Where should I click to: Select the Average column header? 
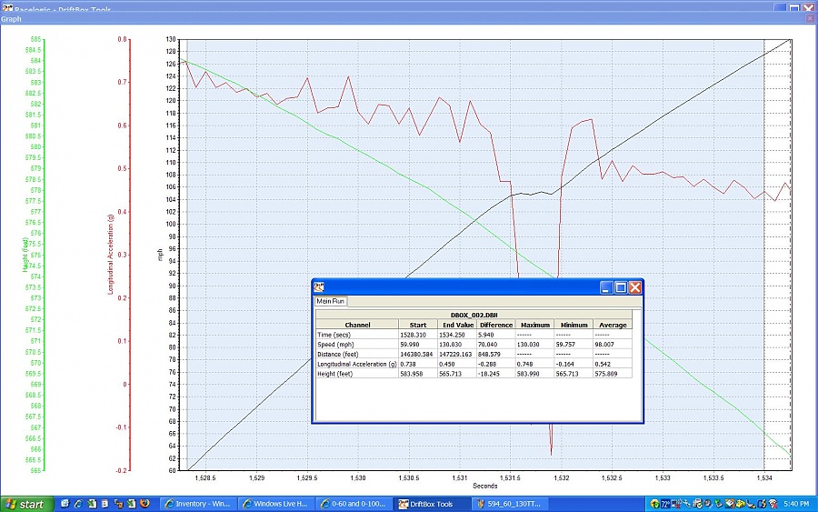click(612, 325)
